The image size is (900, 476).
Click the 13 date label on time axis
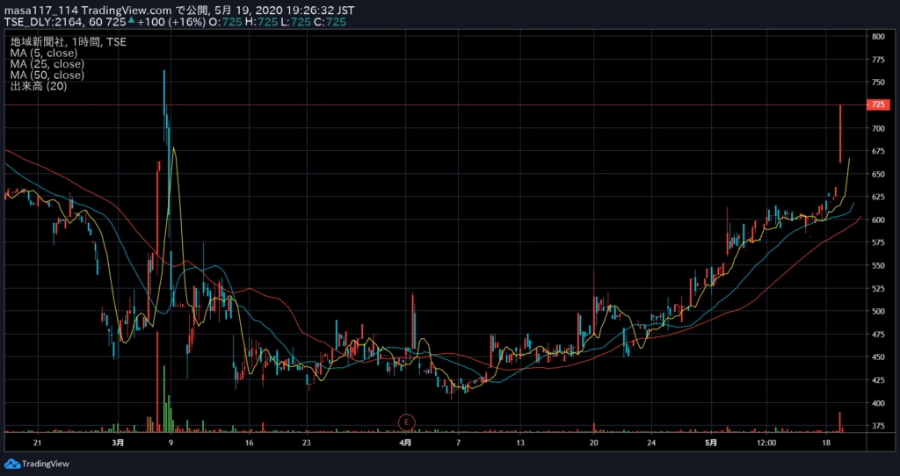coord(520,442)
